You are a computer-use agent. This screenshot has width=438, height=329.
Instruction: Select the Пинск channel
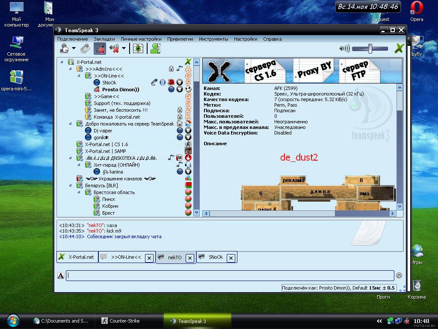[x=109, y=199]
